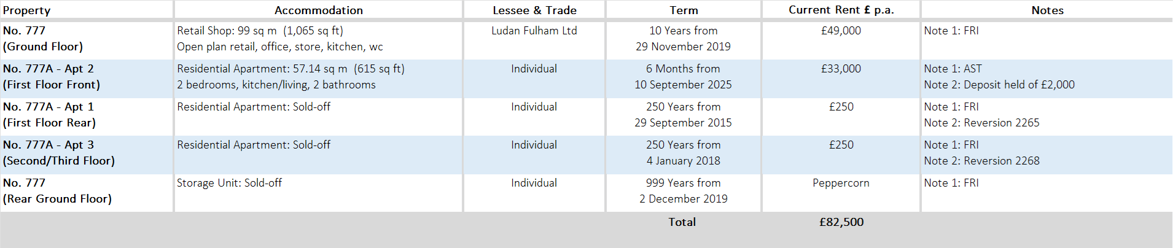Viewport: 1173px width, 248px height.
Task: Click the Peppercorn rent cell
Action: [841, 183]
